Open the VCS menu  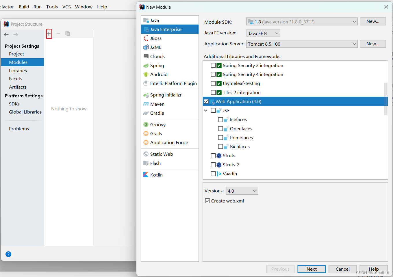click(66, 7)
